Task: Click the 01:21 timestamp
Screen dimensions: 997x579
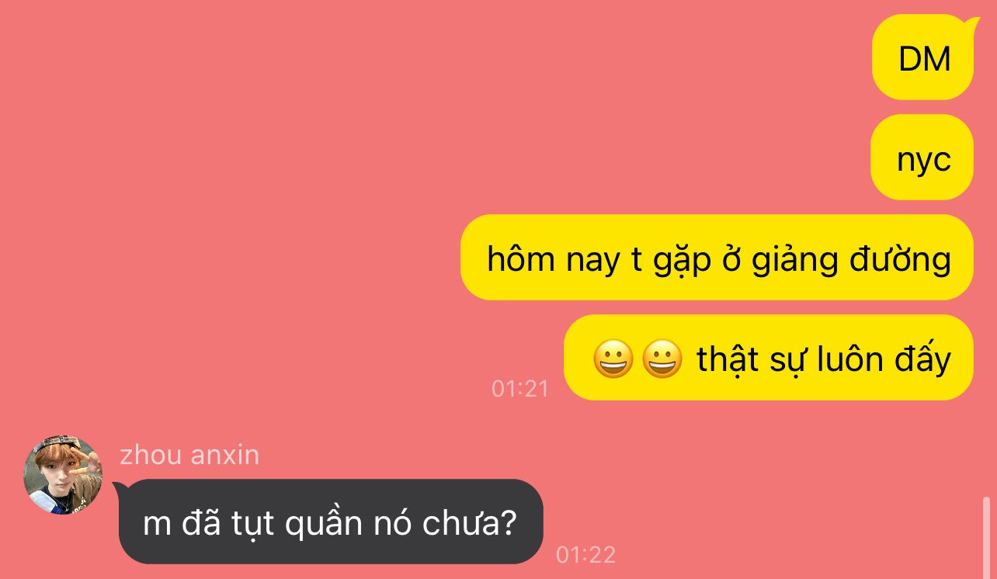Action: 520,388
